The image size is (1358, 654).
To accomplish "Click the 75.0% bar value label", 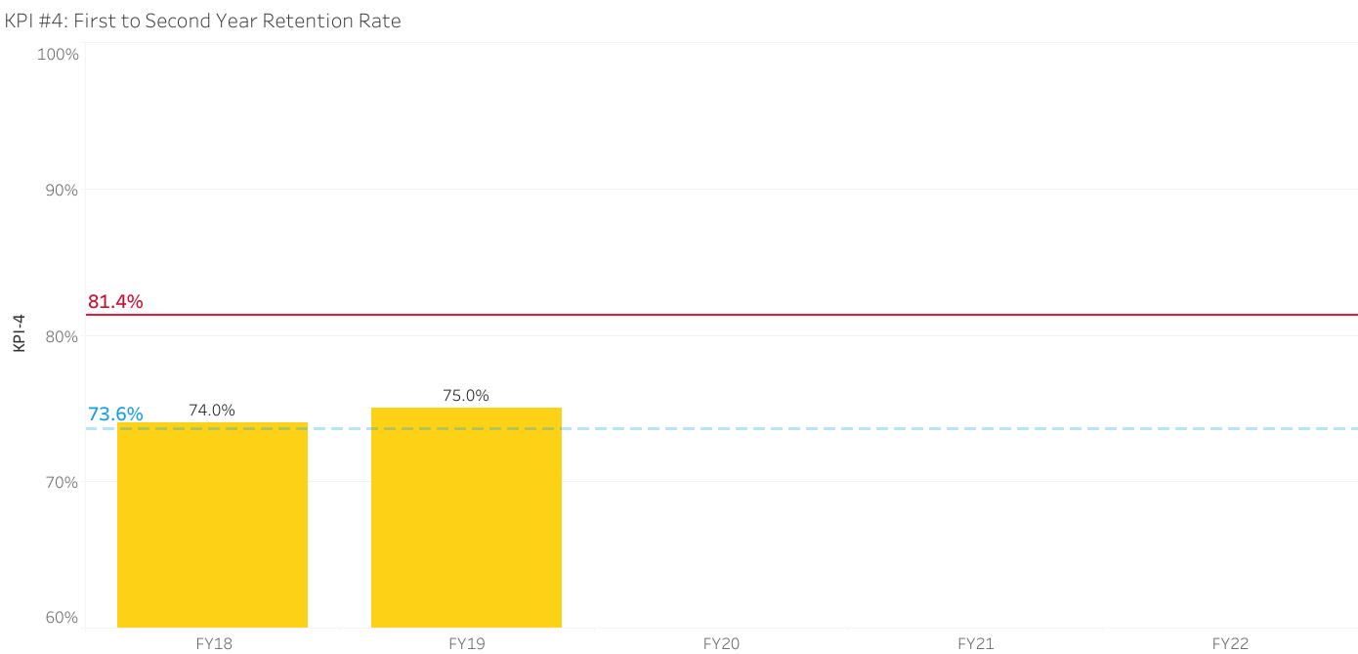I will tap(466, 396).
